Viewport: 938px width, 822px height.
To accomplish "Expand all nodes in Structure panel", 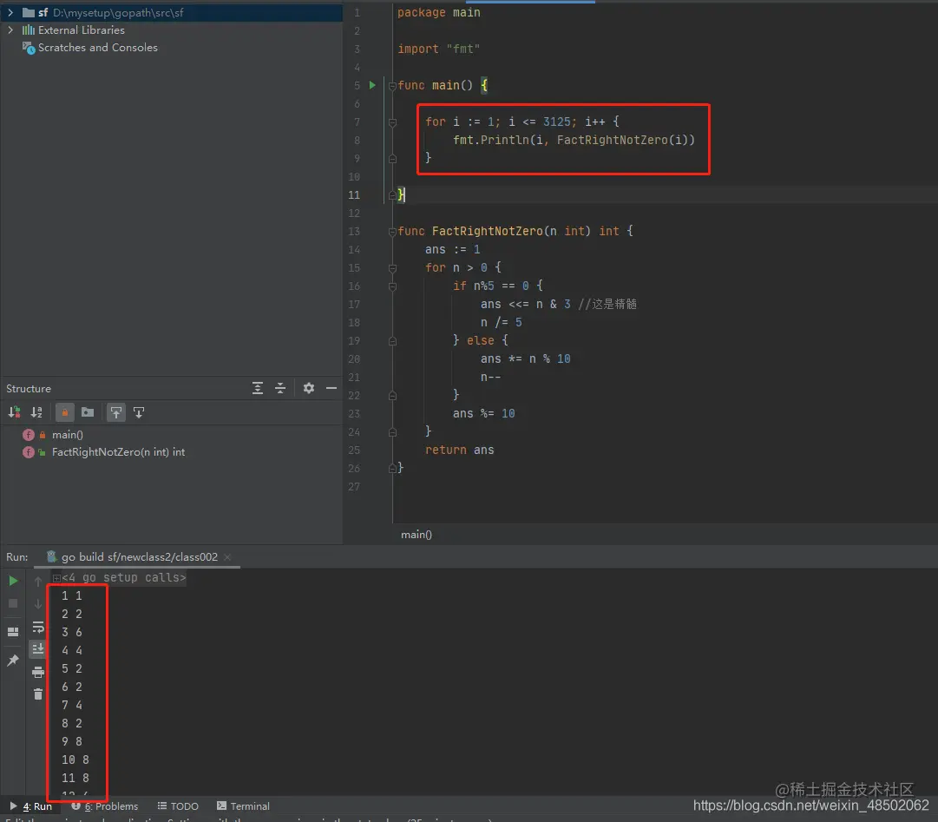I will tap(257, 388).
